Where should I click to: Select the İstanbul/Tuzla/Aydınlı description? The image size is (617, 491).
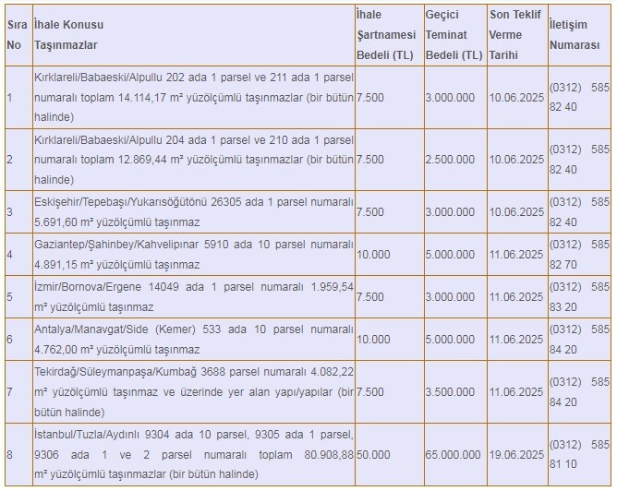tap(194, 454)
